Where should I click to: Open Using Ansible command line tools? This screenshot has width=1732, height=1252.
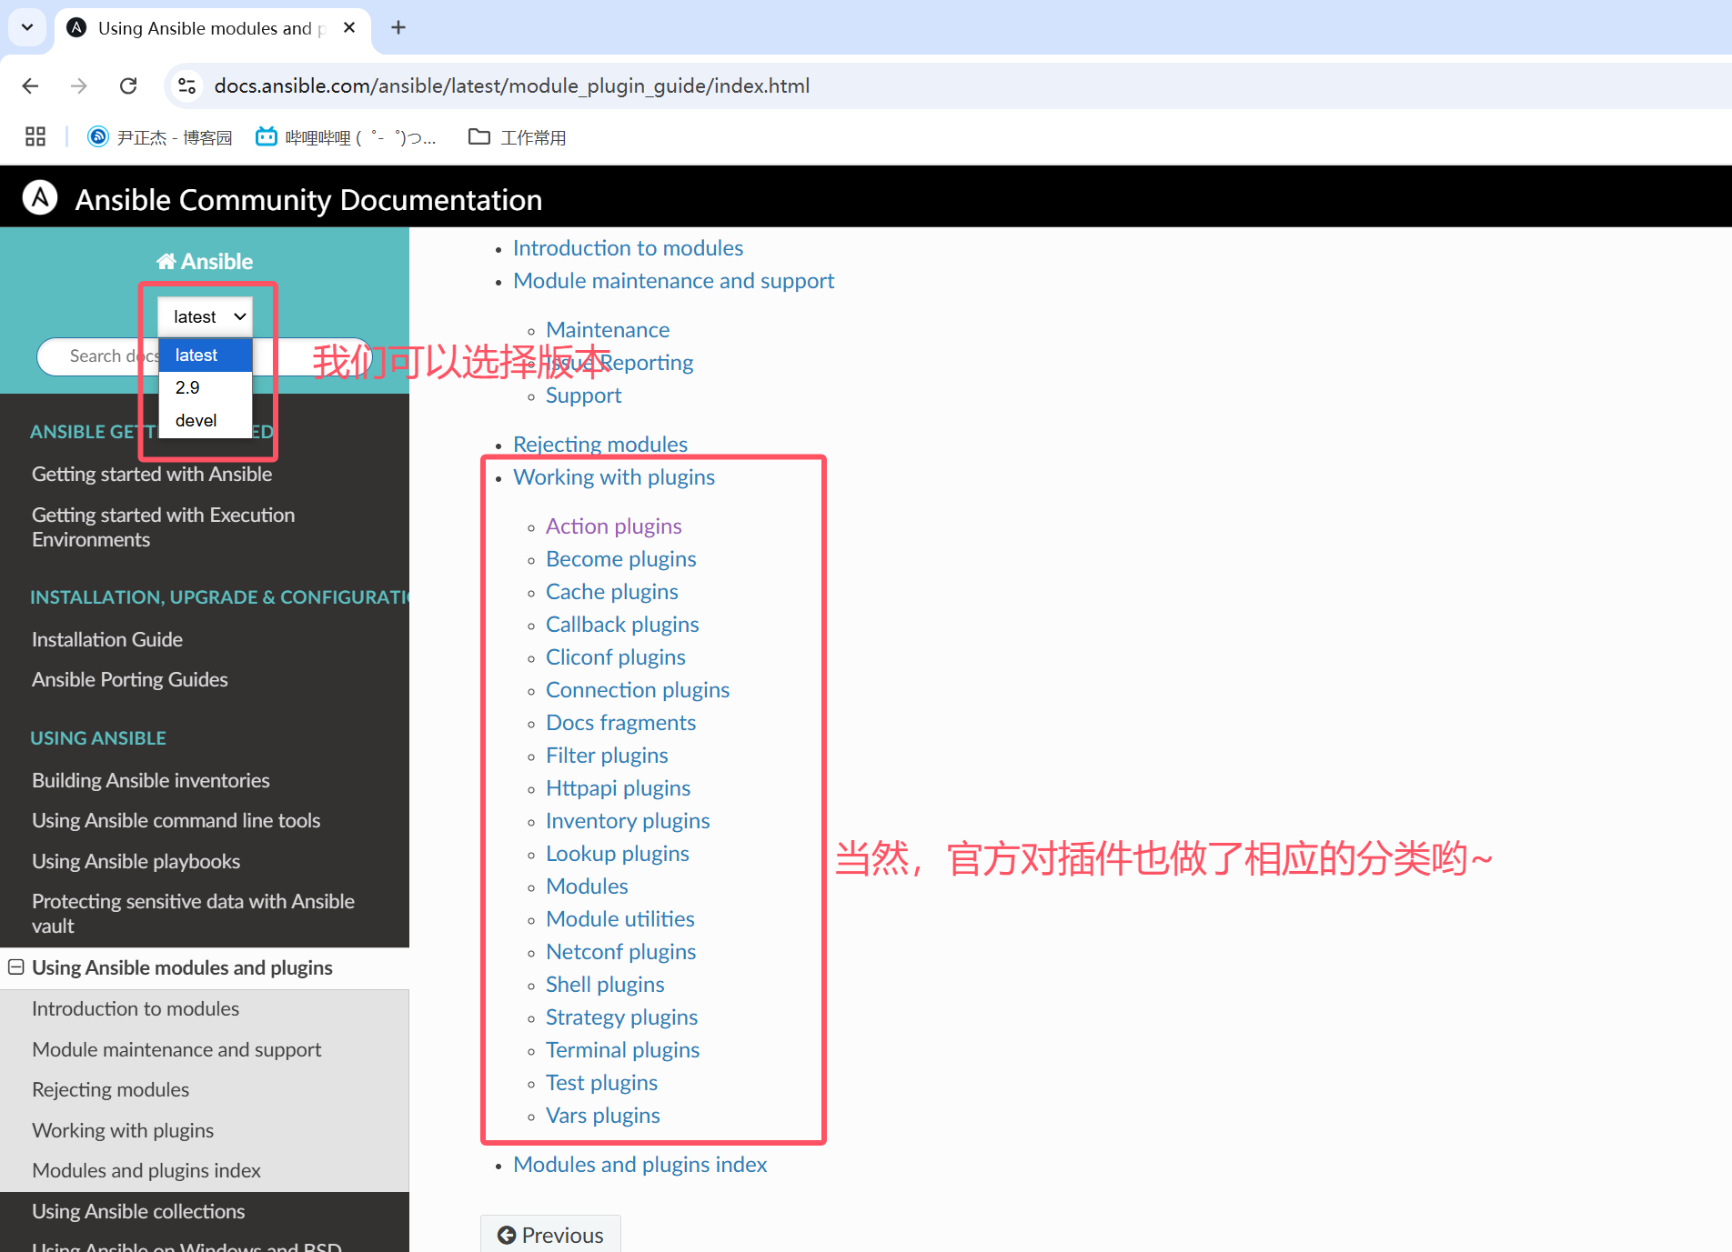point(176,820)
